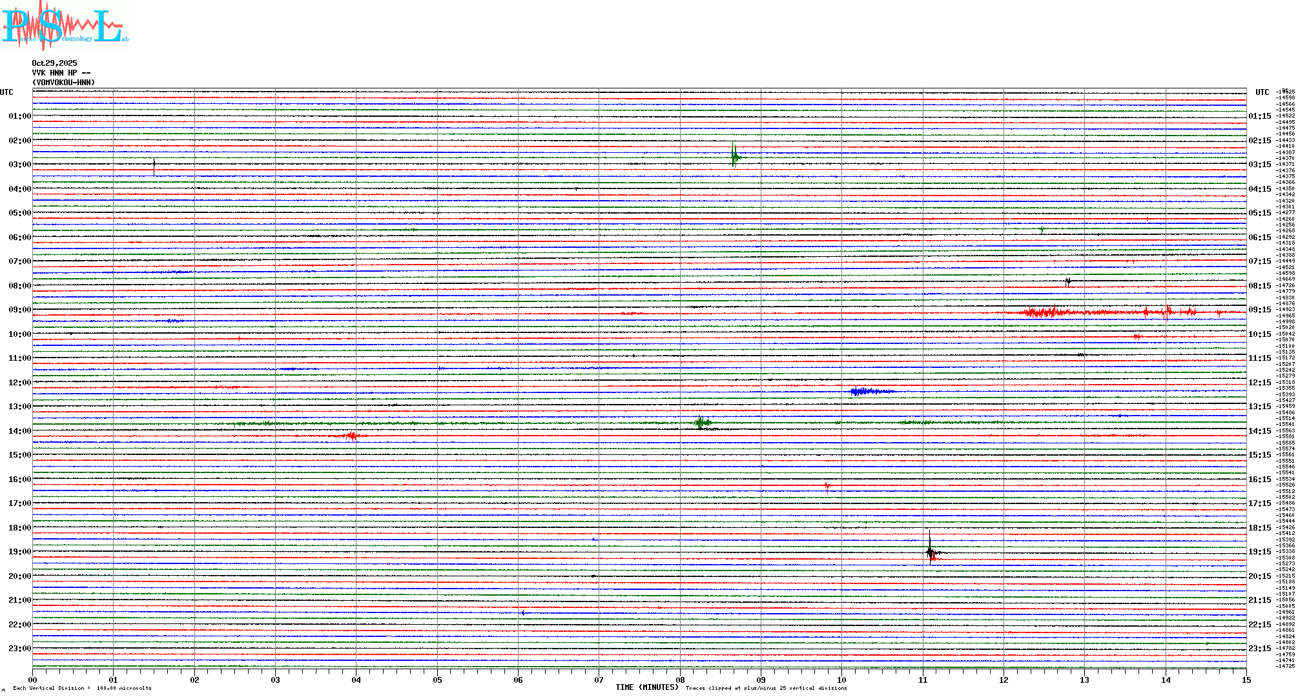Viewport: 1298px width, 697px height.
Task: Click the Oct29,2025 date label
Action: 54,63
